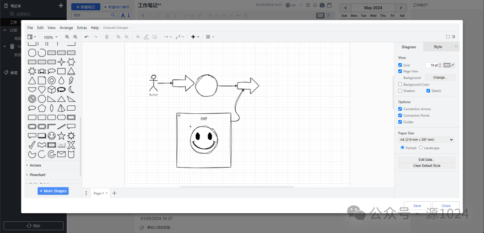Viewport: 484px width, 233px height.
Task: Click the eyedropper next to grid color
Action: [453, 65]
